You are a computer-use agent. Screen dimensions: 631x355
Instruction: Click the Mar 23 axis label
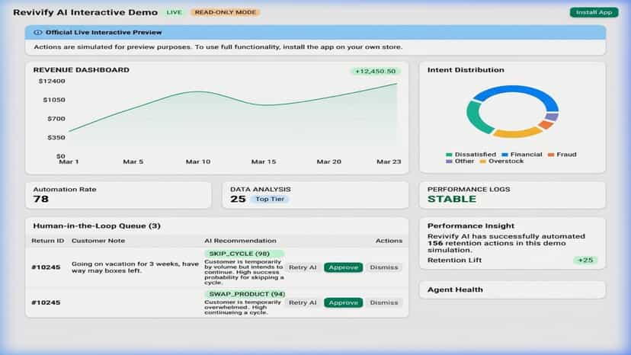[x=389, y=162]
